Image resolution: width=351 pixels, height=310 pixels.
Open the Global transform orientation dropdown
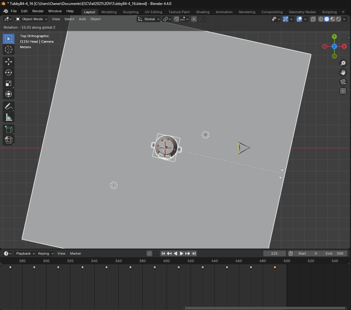click(149, 19)
